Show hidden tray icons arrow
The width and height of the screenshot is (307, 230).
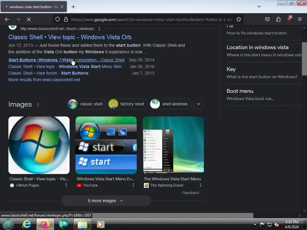[x=255, y=224]
